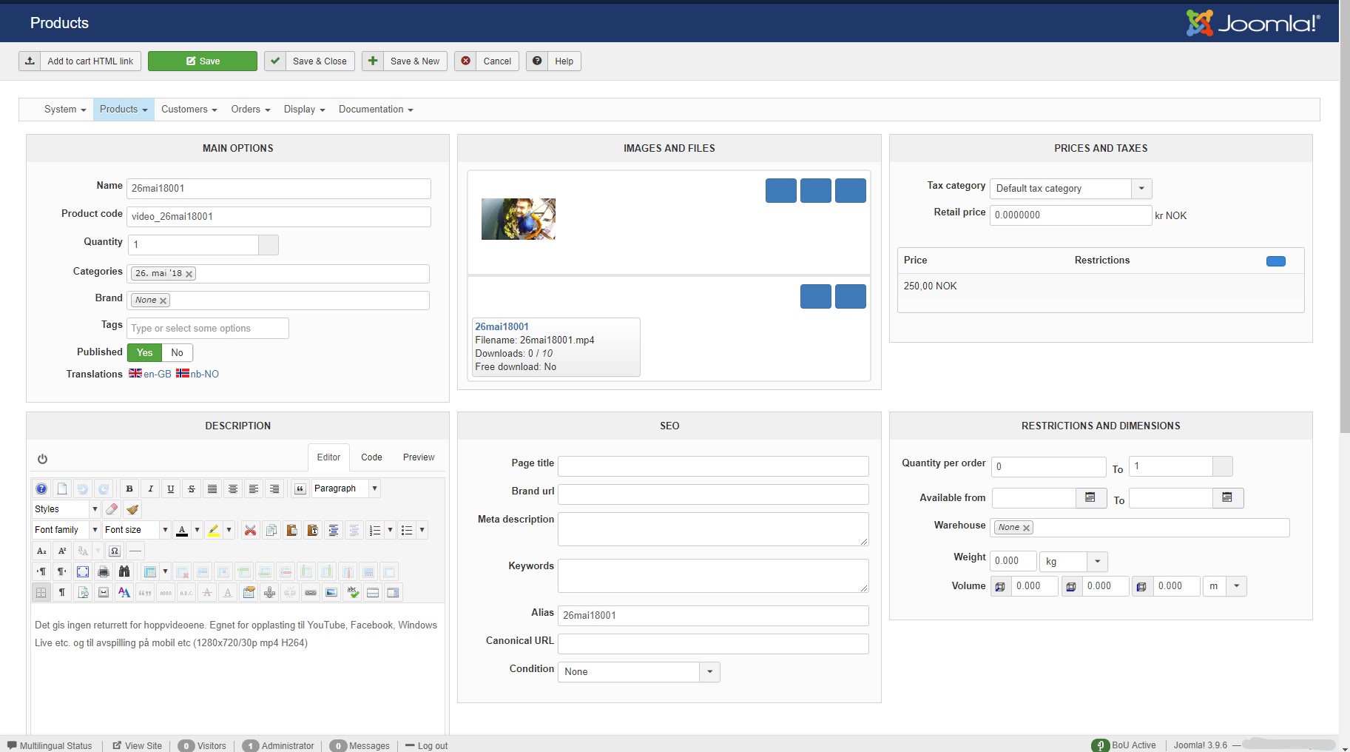The height and width of the screenshot is (752, 1350).
Task: Apply bold formatting in the description editor
Action: 129,489
